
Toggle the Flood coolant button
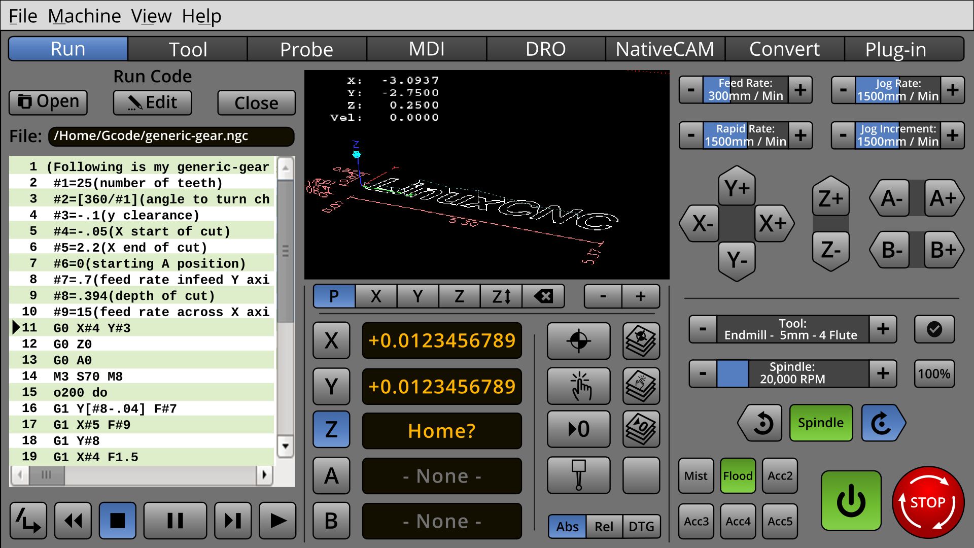click(x=738, y=476)
